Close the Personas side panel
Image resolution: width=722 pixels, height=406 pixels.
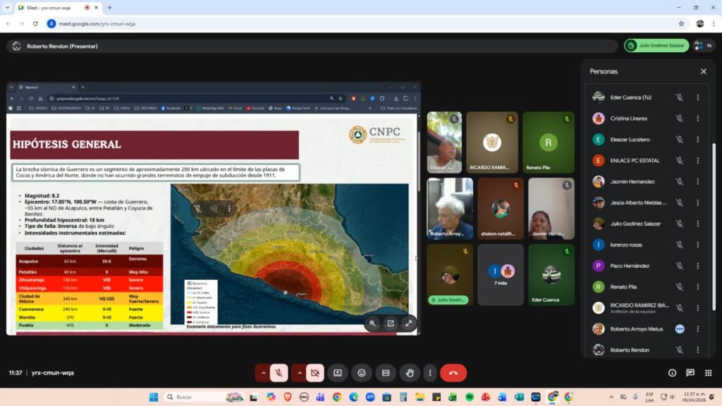(703, 71)
